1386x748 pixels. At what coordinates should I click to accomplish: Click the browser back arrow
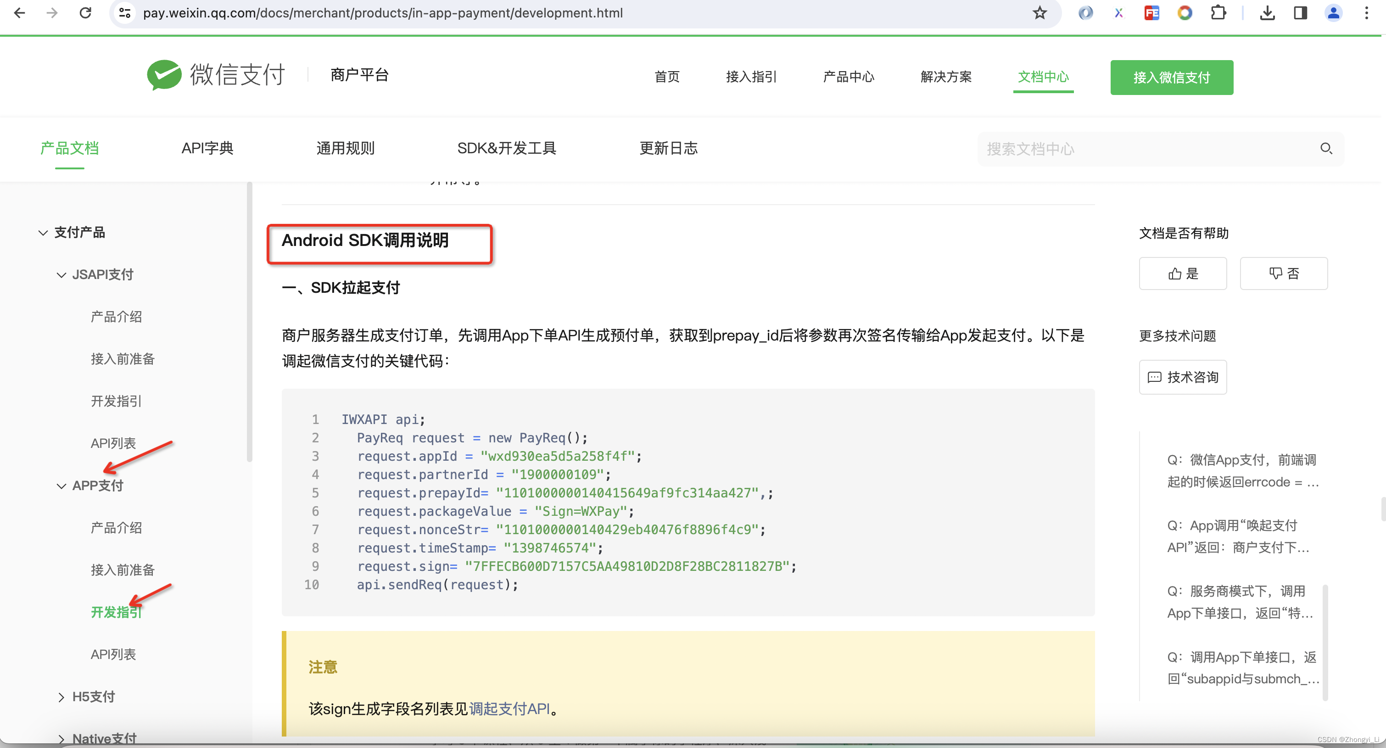tap(19, 12)
